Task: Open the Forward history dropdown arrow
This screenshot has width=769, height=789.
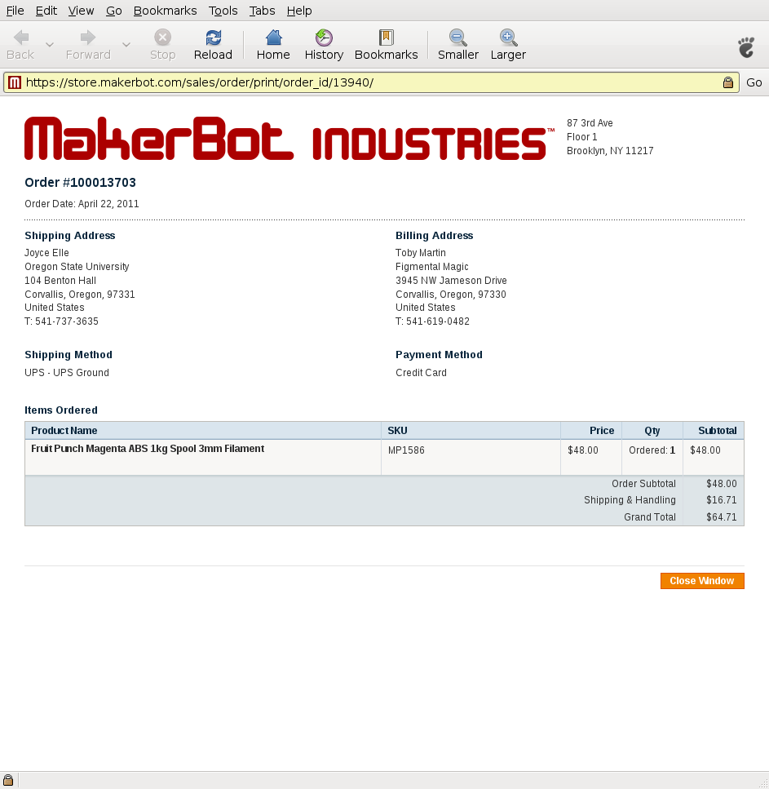Action: (126, 45)
